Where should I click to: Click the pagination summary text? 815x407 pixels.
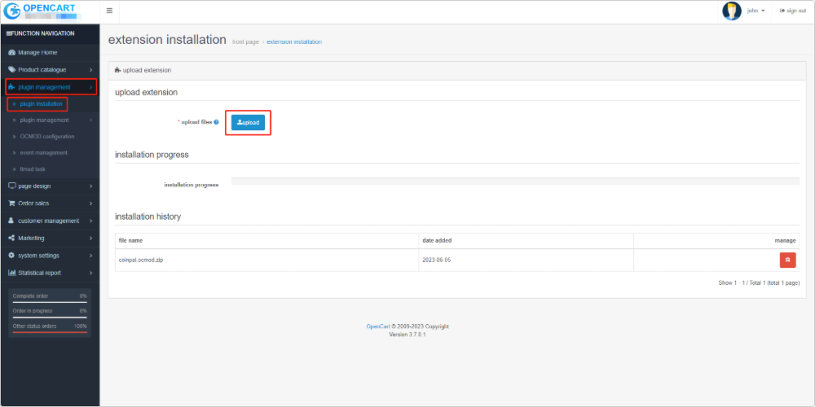(759, 283)
